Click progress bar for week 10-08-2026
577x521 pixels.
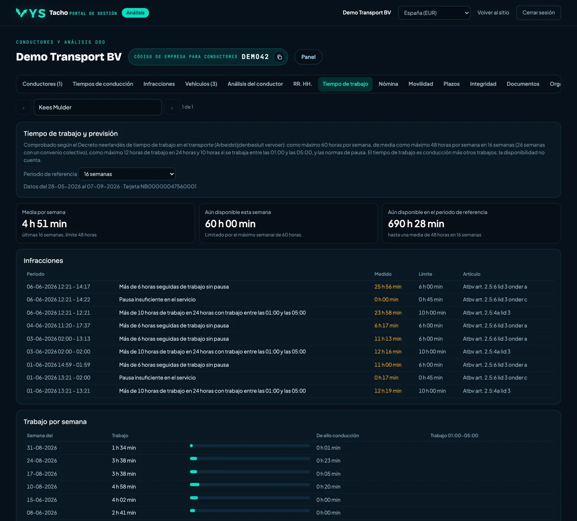click(250, 484)
